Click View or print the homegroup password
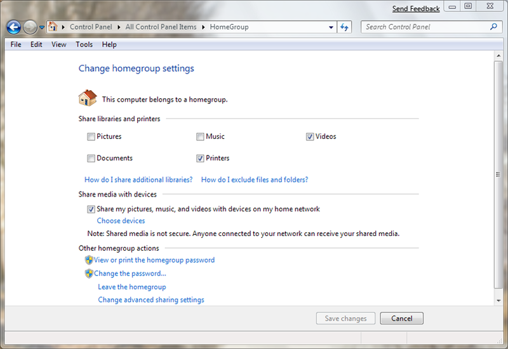The height and width of the screenshot is (349, 508). point(154,260)
